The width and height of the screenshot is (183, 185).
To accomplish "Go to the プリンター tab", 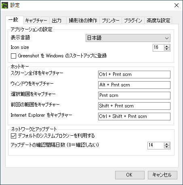I will click(x=111, y=21).
